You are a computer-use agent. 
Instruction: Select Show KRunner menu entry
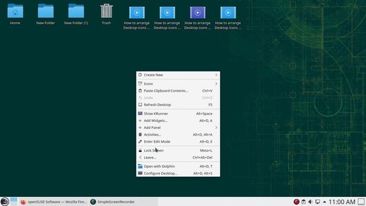coord(178,113)
